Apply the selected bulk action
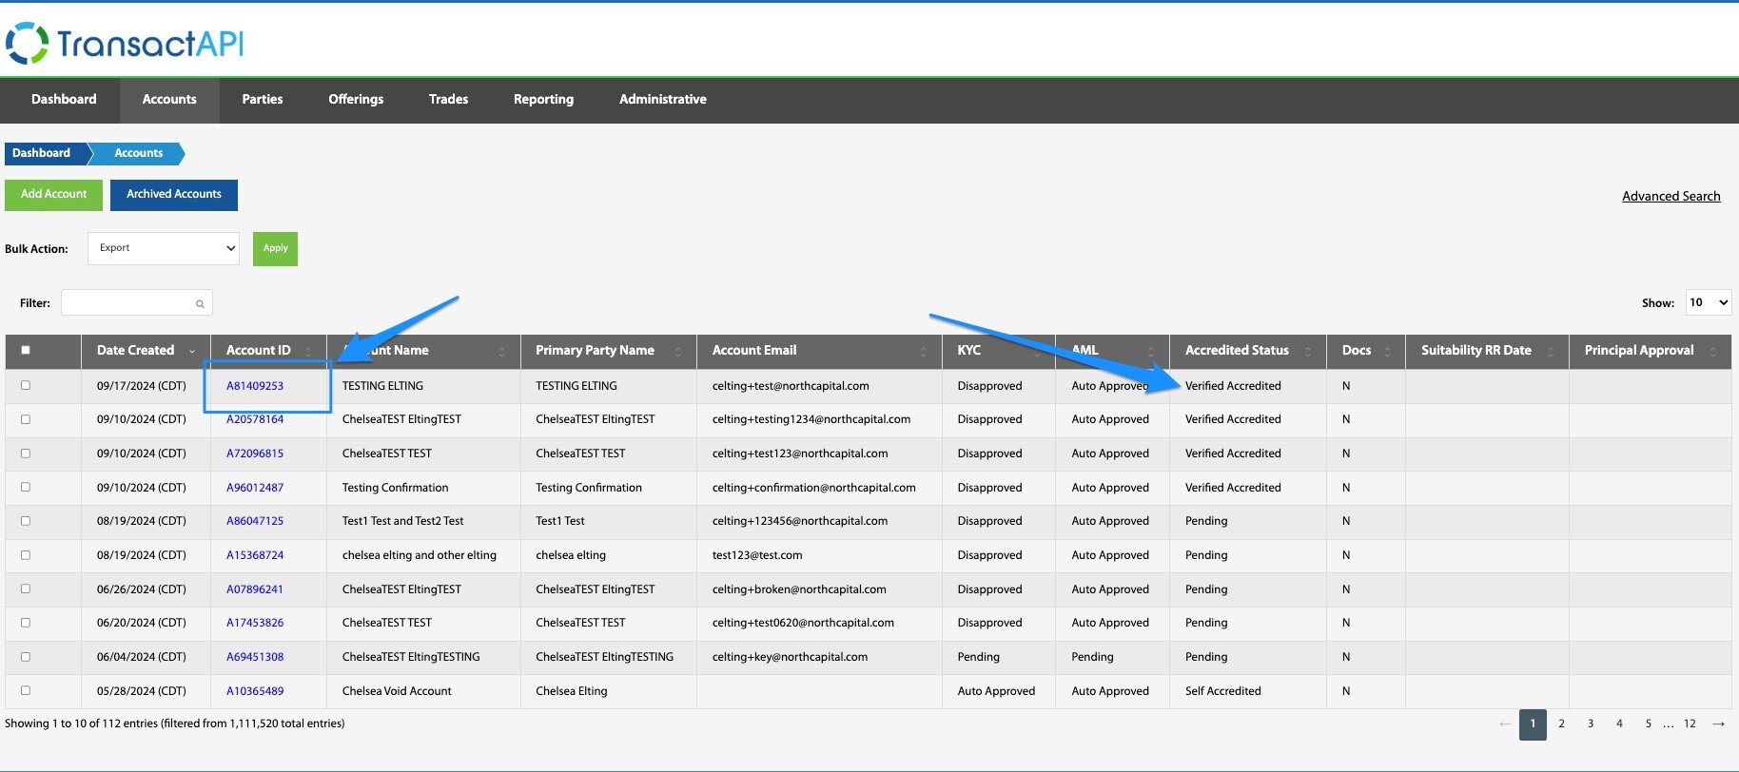This screenshot has width=1739, height=772. click(275, 248)
